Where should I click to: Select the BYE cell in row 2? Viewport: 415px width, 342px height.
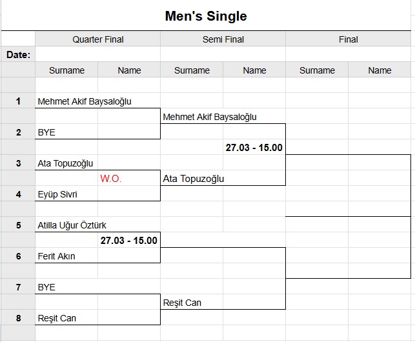[x=46, y=132]
